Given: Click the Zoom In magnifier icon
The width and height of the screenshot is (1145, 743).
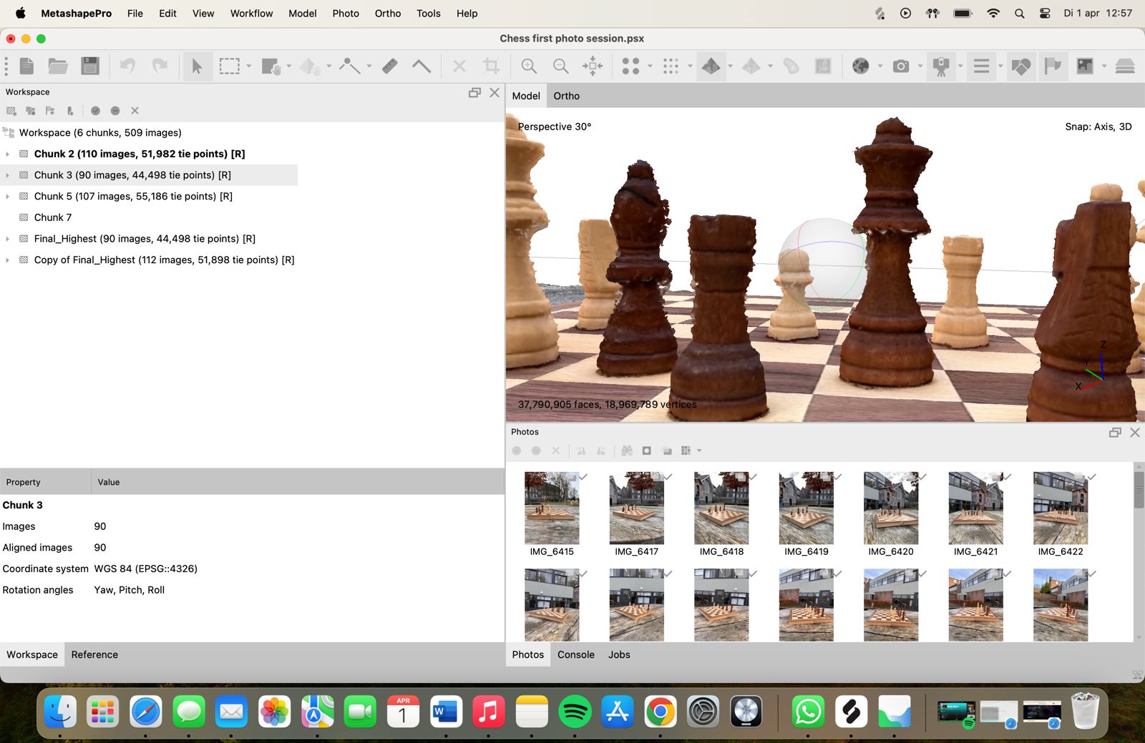Looking at the screenshot, I should click(529, 67).
